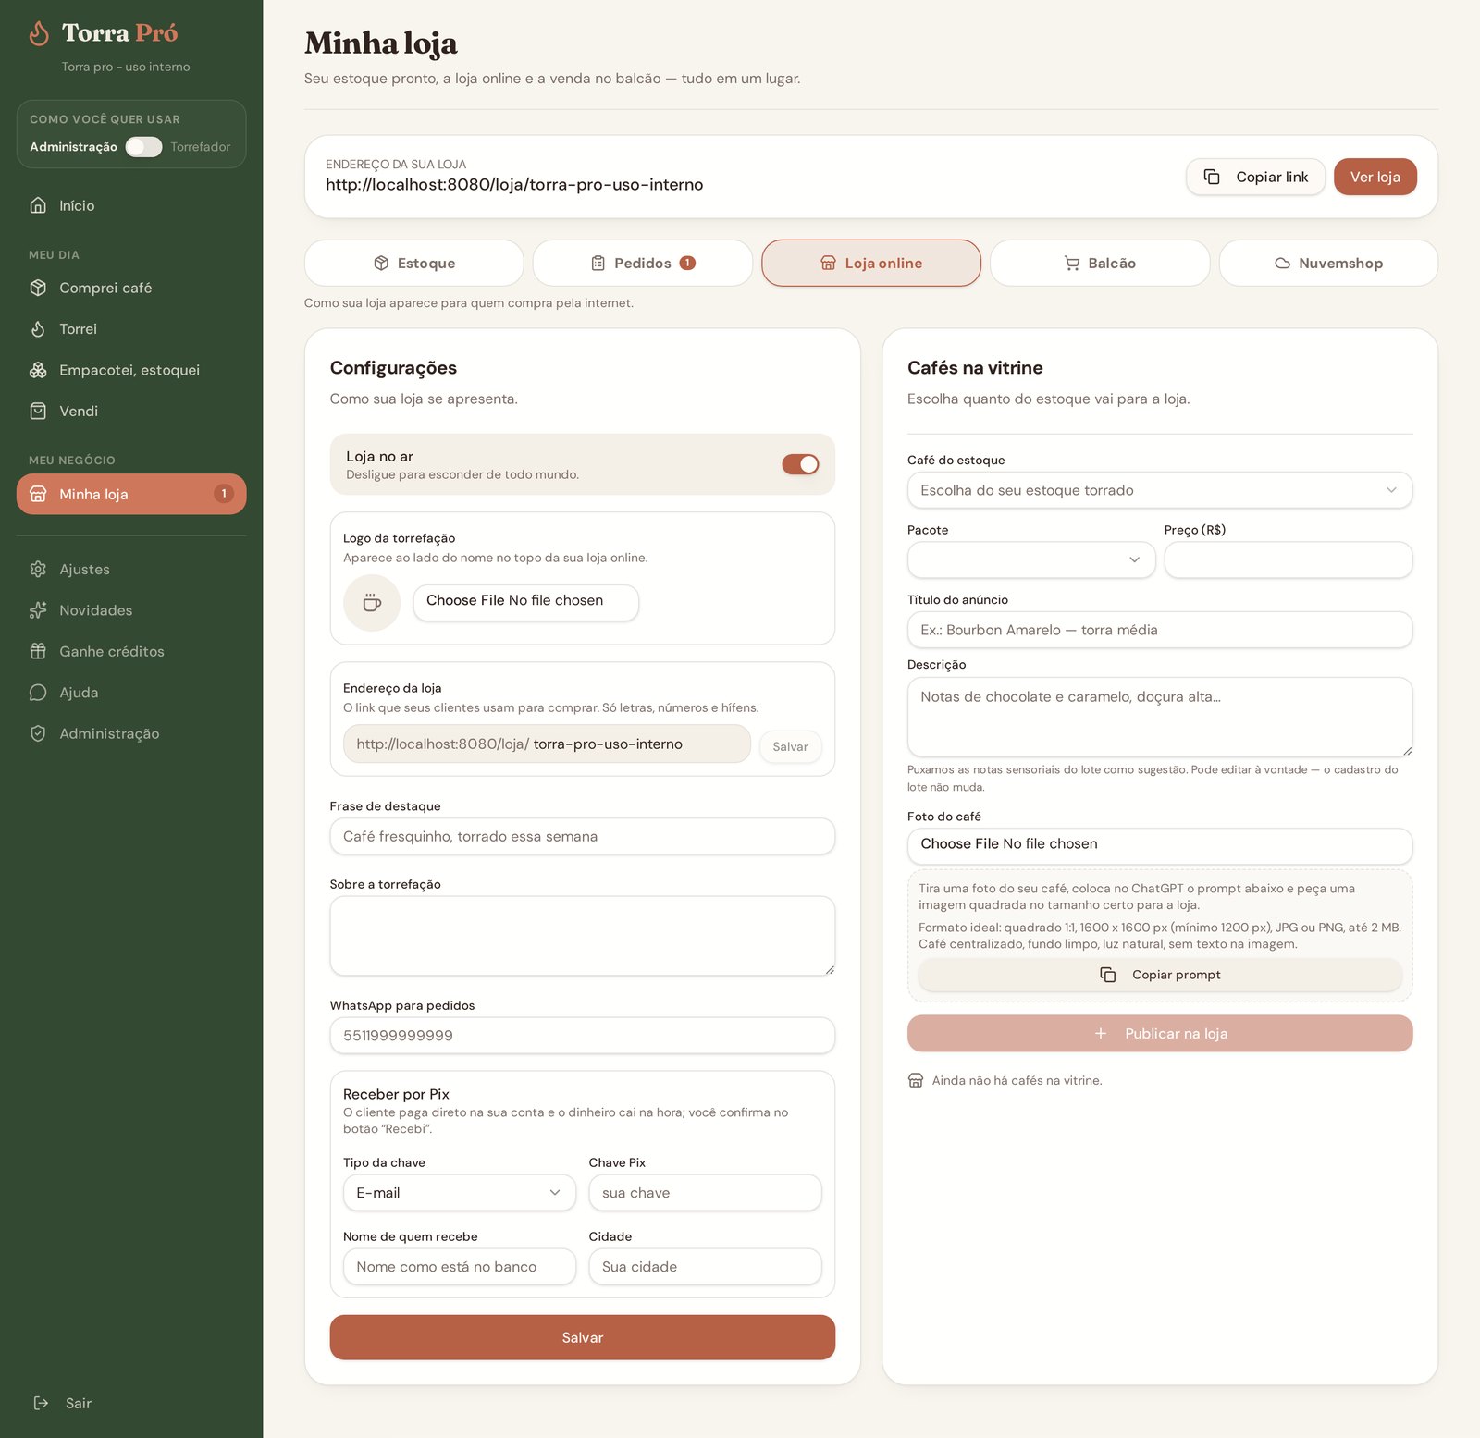Image resolution: width=1480 pixels, height=1438 pixels.
Task: Focus the WhatsApp para pedidos field
Action: click(583, 1035)
